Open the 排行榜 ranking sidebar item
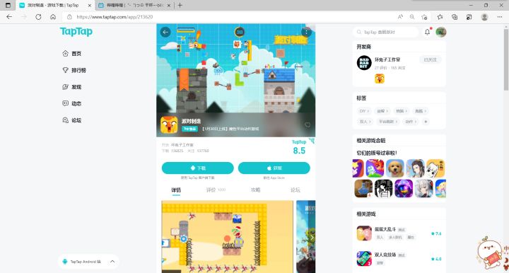This screenshot has width=509, height=273. coord(74,70)
